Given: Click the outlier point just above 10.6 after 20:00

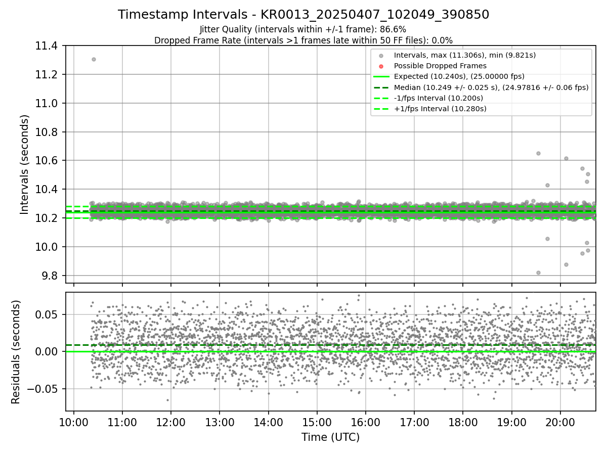Looking at the screenshot, I should pos(566,158).
